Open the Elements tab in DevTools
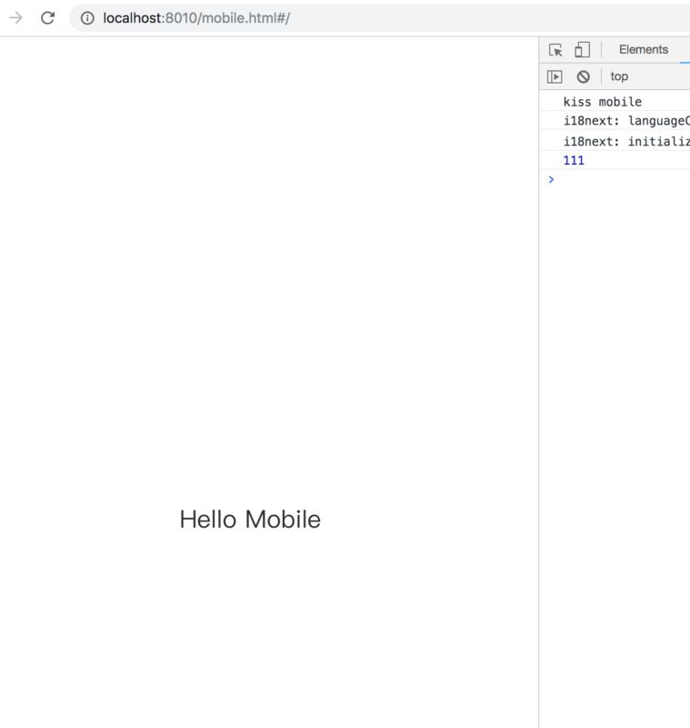The image size is (690, 728). (x=644, y=49)
